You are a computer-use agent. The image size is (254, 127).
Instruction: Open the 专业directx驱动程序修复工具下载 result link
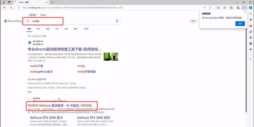(64, 49)
